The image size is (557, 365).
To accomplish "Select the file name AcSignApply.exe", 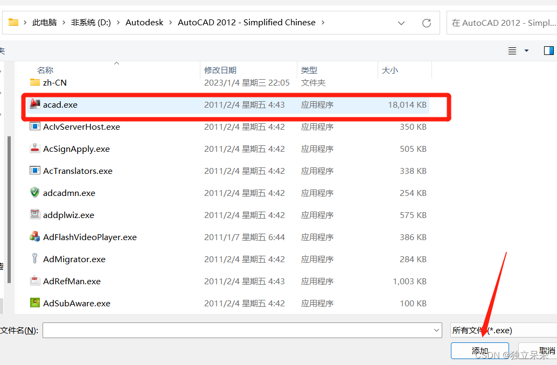I will pyautogui.click(x=76, y=149).
